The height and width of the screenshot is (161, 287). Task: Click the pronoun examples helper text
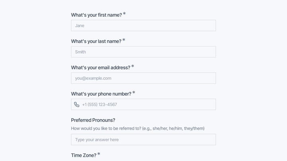tap(138, 128)
